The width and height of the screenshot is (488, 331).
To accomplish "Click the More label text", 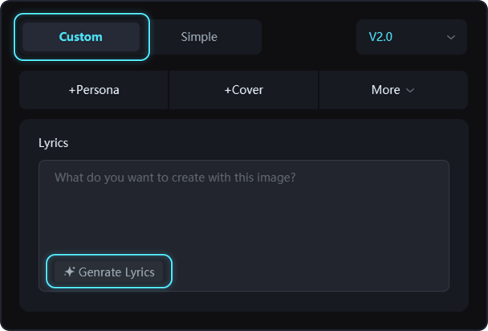I will (x=385, y=90).
